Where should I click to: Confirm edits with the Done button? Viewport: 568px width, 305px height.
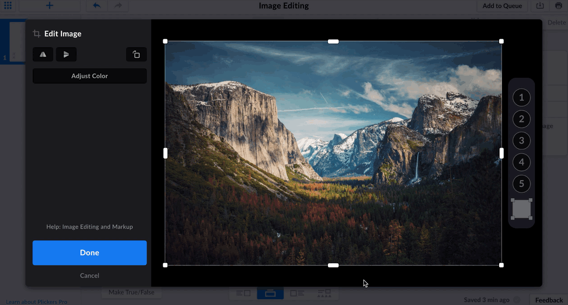point(90,252)
